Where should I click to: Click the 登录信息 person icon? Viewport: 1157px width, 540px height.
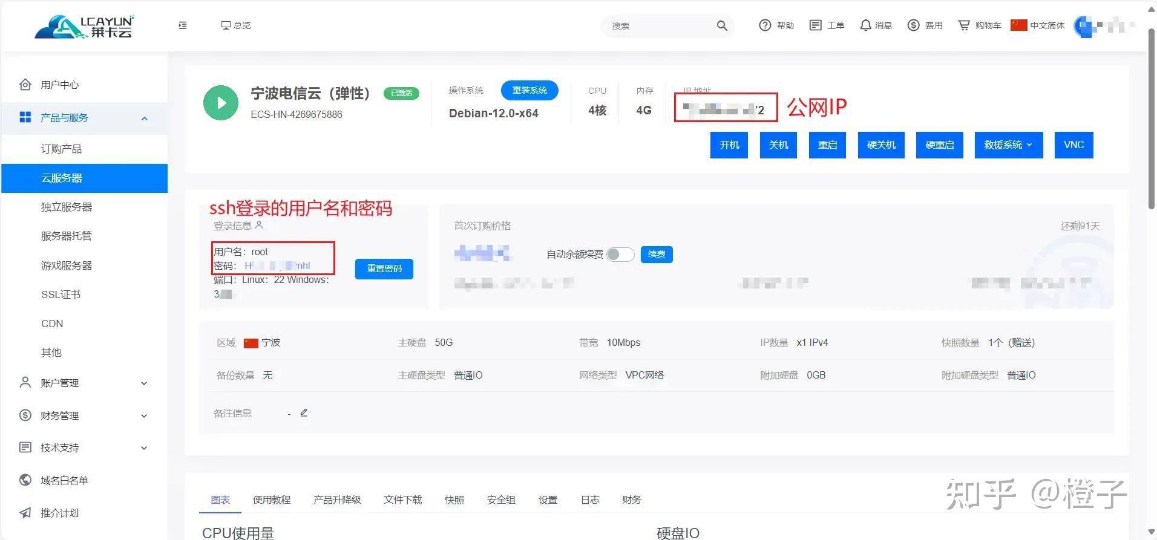pyautogui.click(x=259, y=225)
